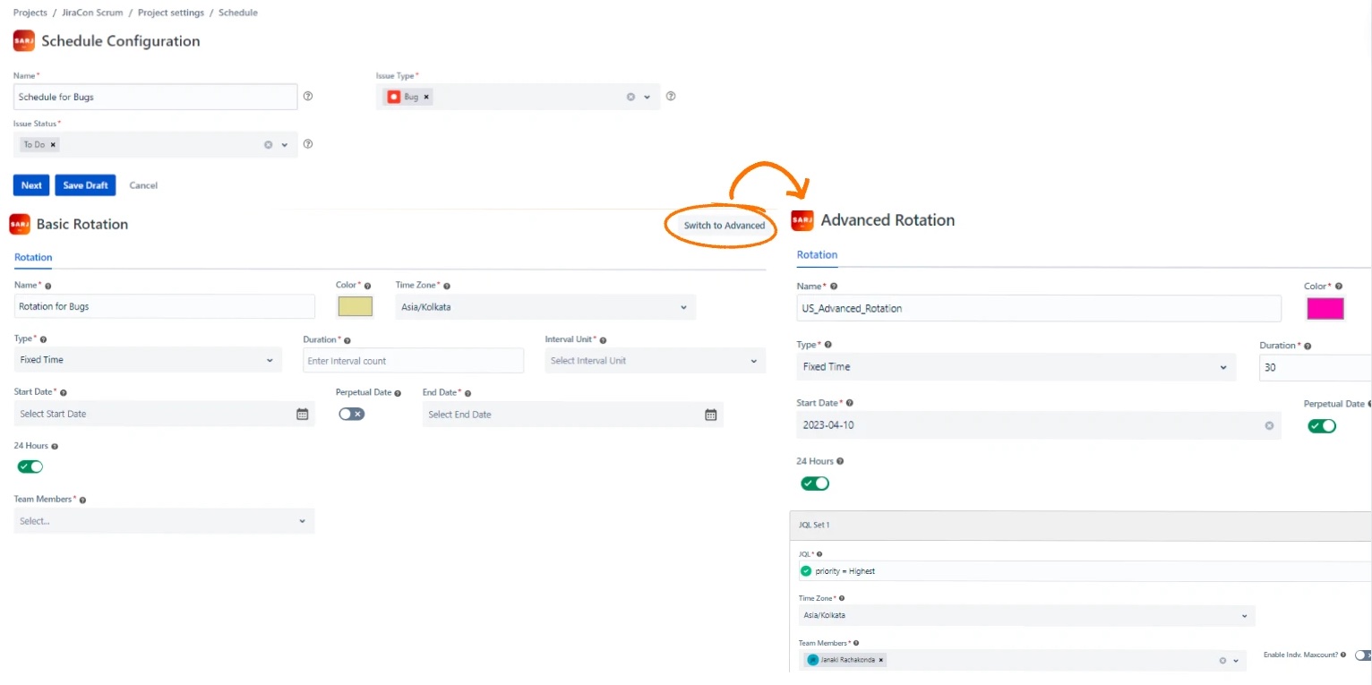Image resolution: width=1372 pixels, height=685 pixels.
Task: Turn off Perpetual Date in Advanced Rotation
Action: [1322, 425]
